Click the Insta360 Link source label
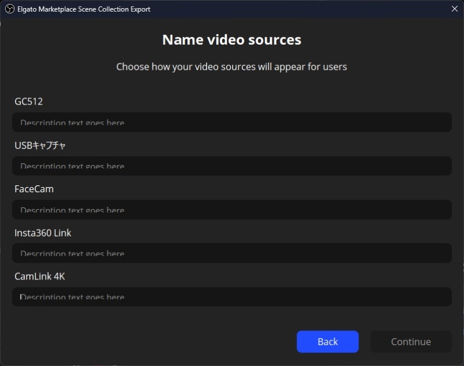Viewport: 464px width, 366px height. [43, 233]
